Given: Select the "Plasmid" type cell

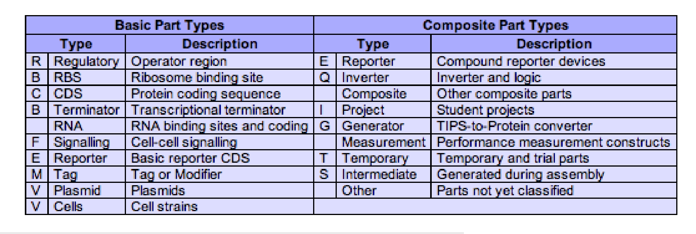Looking at the screenshot, I should [77, 191].
